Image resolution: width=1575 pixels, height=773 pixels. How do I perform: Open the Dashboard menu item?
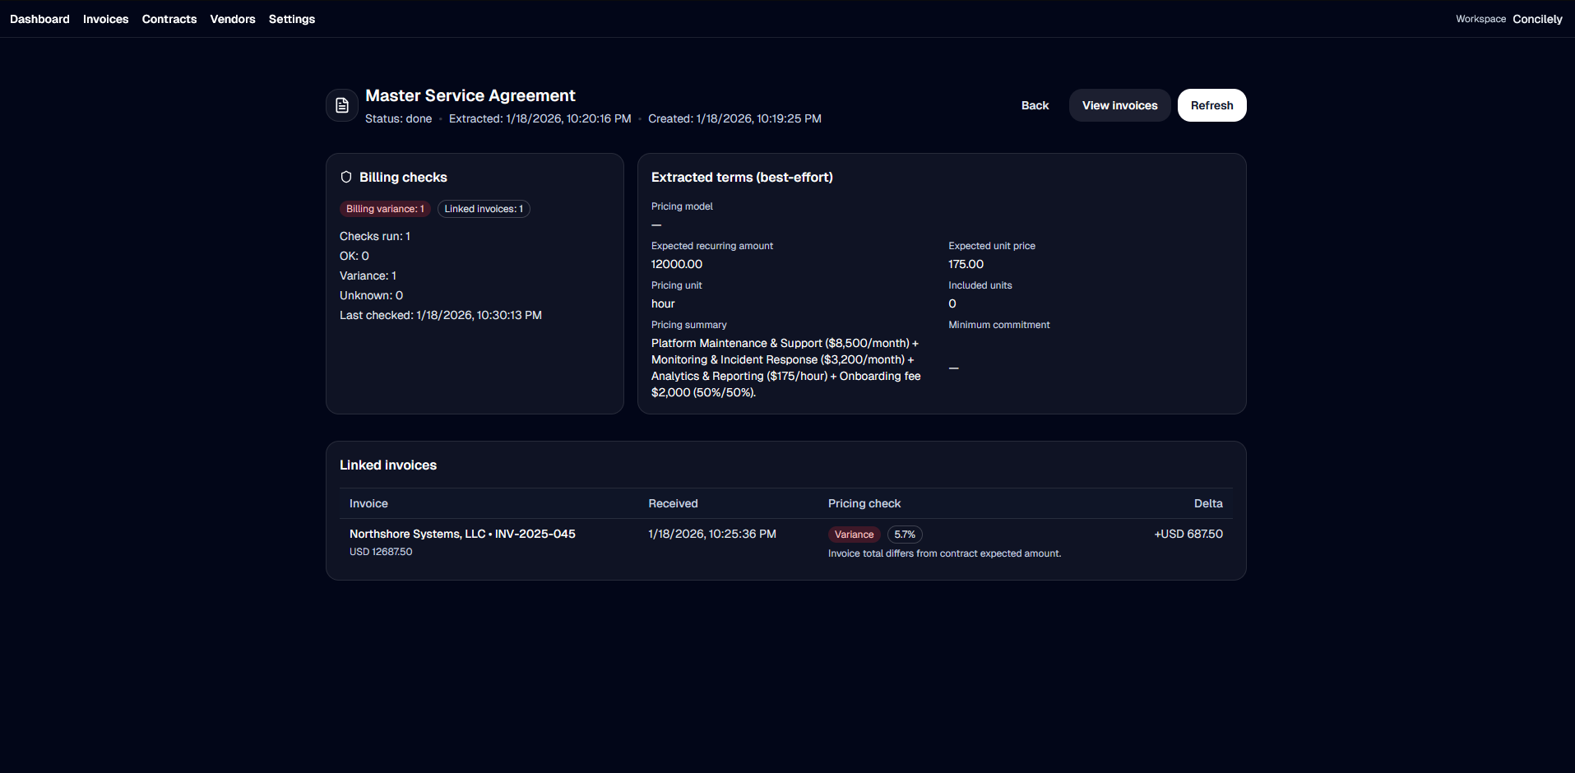click(x=39, y=18)
